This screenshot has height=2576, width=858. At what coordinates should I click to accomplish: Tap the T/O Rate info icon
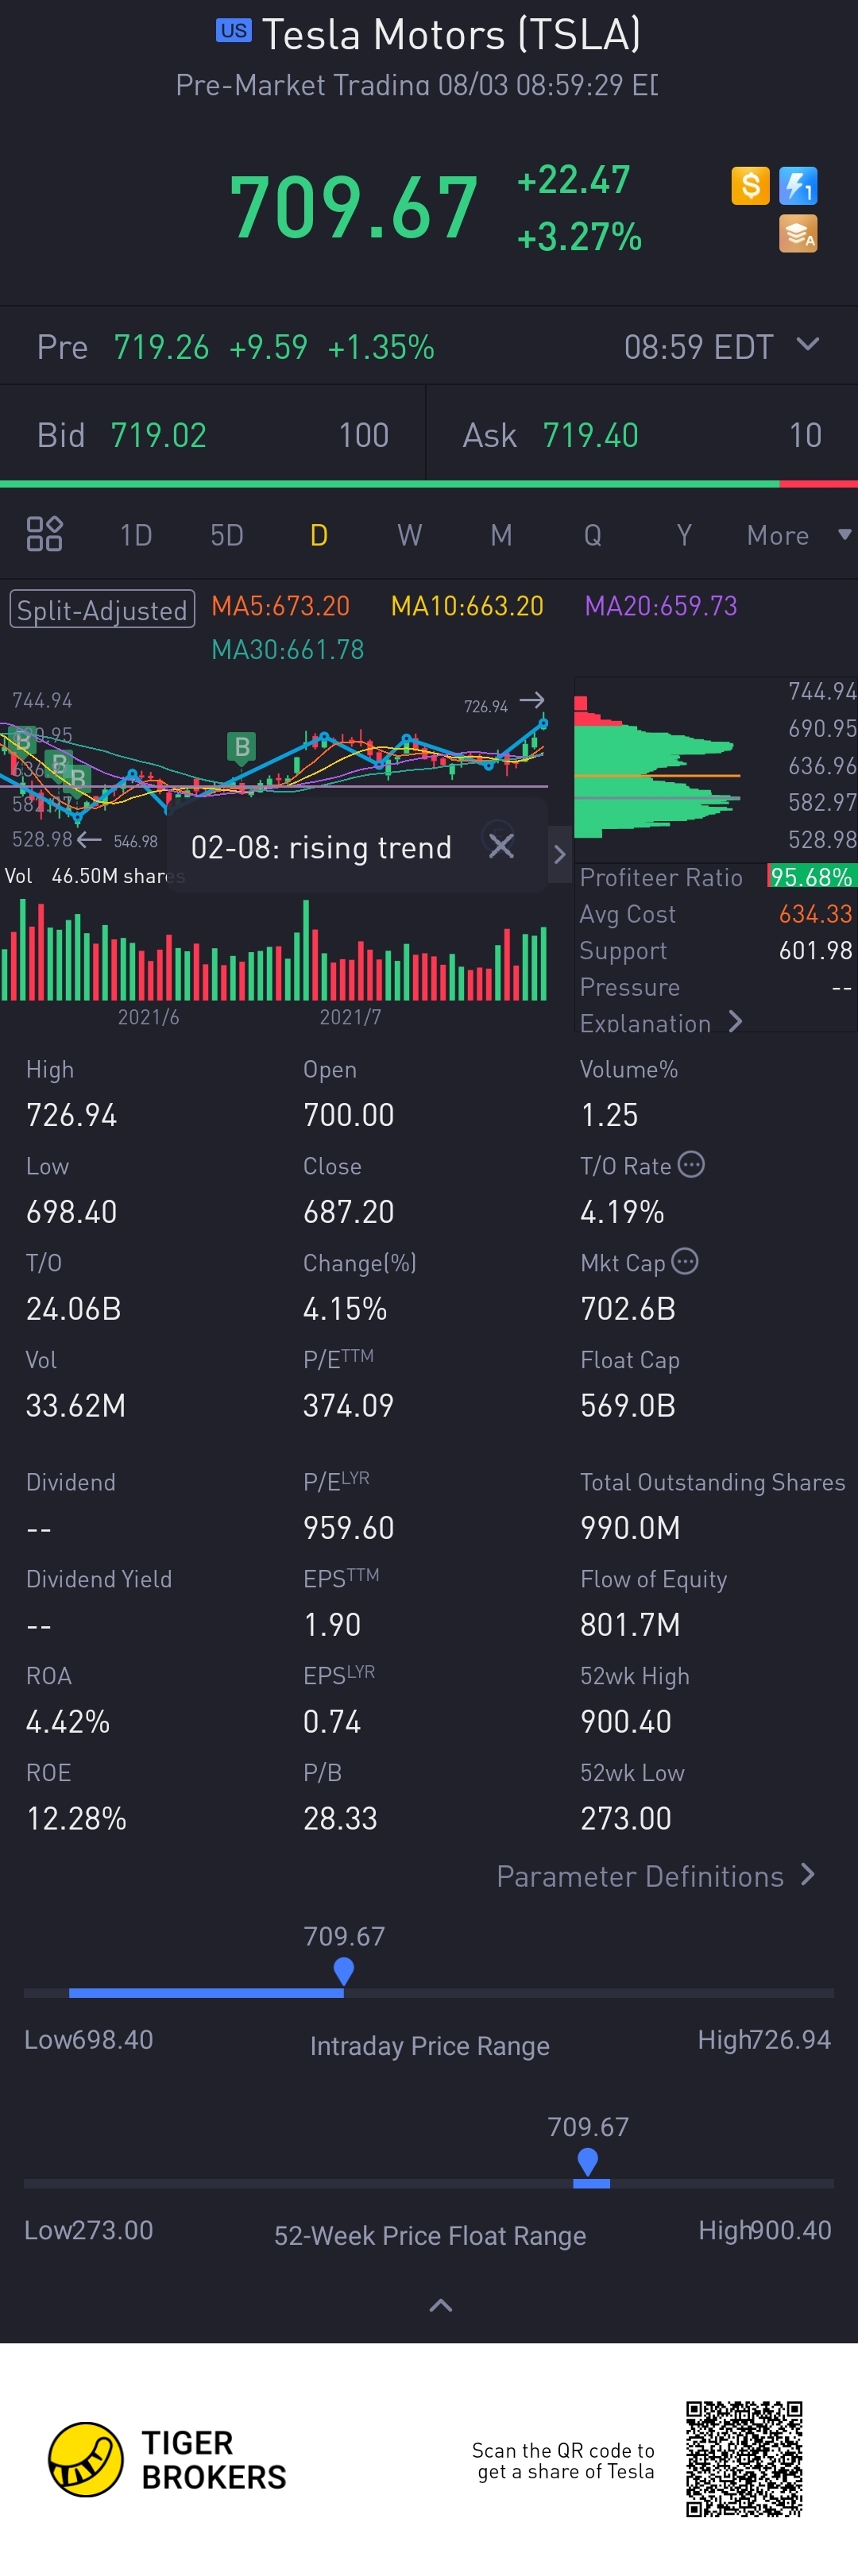click(691, 1164)
